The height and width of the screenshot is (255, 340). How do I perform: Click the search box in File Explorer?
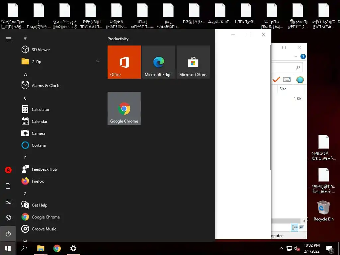tap(287, 67)
